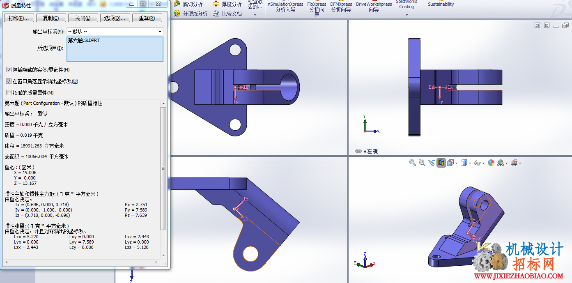Uncheck show output coordinate system in corner
Image resolution: width=572 pixels, height=283 pixels.
pyautogui.click(x=9, y=81)
